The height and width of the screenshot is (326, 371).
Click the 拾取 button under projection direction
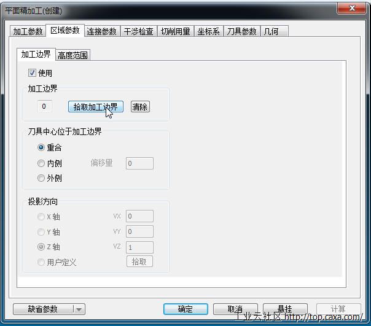[x=139, y=262]
